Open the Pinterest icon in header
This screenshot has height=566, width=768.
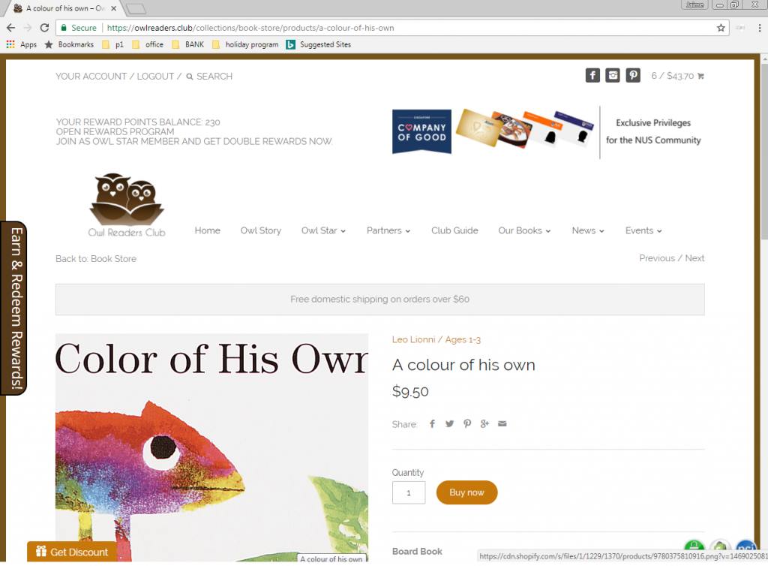633,76
